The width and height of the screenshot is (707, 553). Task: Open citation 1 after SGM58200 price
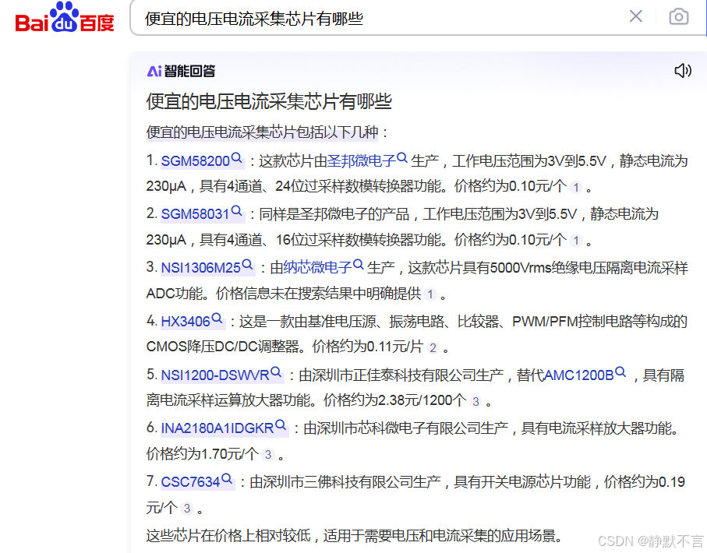[576, 187]
